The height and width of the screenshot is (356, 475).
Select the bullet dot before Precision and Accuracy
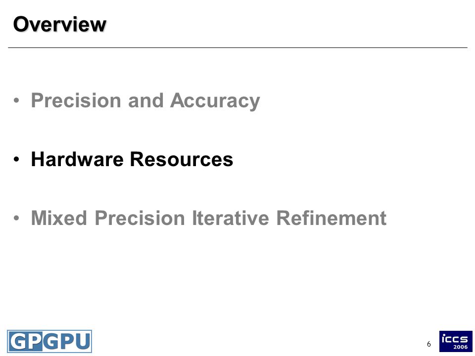[16, 100]
